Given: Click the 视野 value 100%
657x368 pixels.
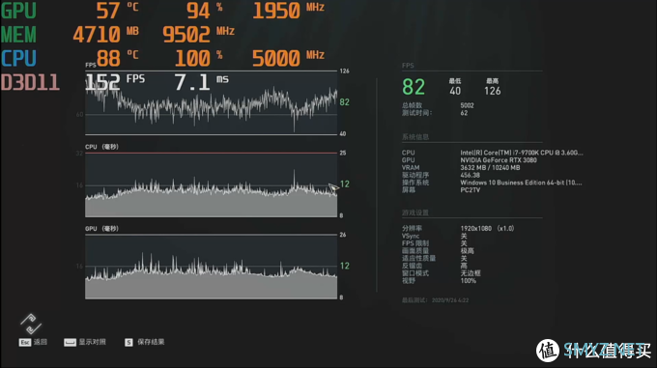Looking at the screenshot, I should 468,281.
